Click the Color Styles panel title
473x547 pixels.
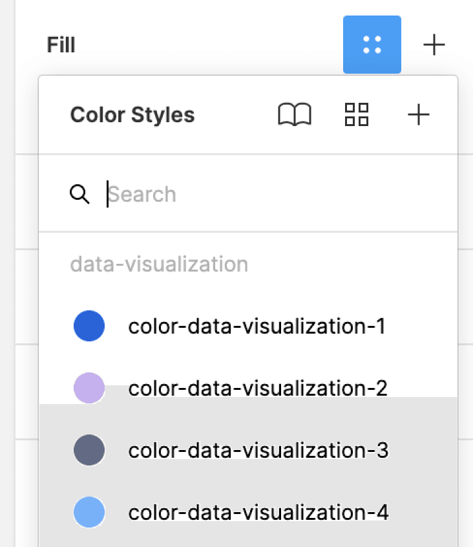(132, 115)
